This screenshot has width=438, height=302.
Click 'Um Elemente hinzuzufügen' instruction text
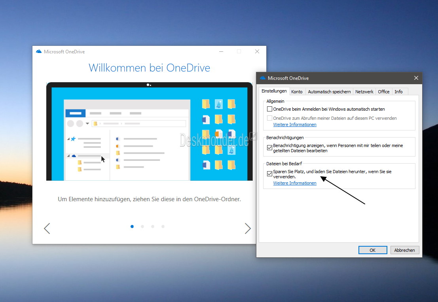(150, 199)
